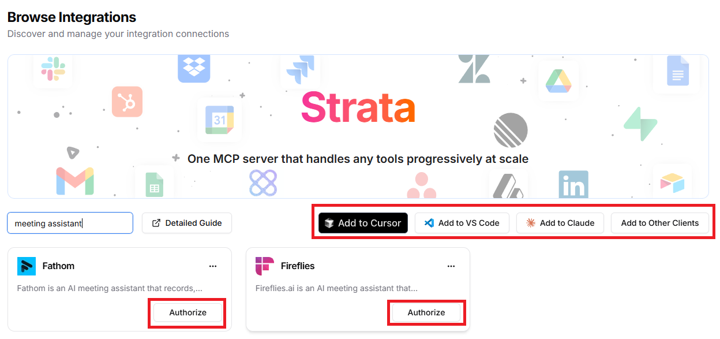Click the Add to Claude button
This screenshot has width=720, height=339.
[560, 223]
